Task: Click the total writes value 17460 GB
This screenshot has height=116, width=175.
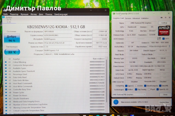Action: click(100, 35)
